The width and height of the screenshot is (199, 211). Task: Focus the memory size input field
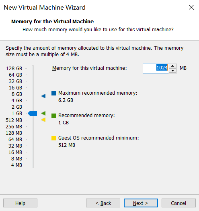point(156,68)
